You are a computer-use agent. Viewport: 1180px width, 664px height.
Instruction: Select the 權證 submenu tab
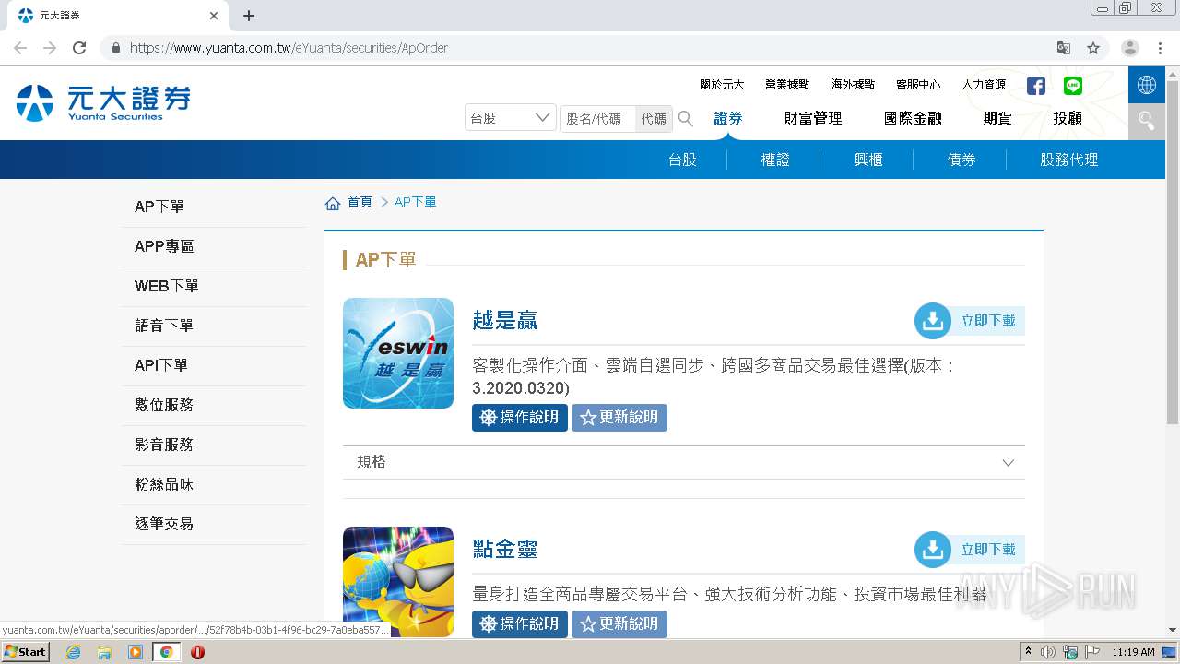pos(775,160)
